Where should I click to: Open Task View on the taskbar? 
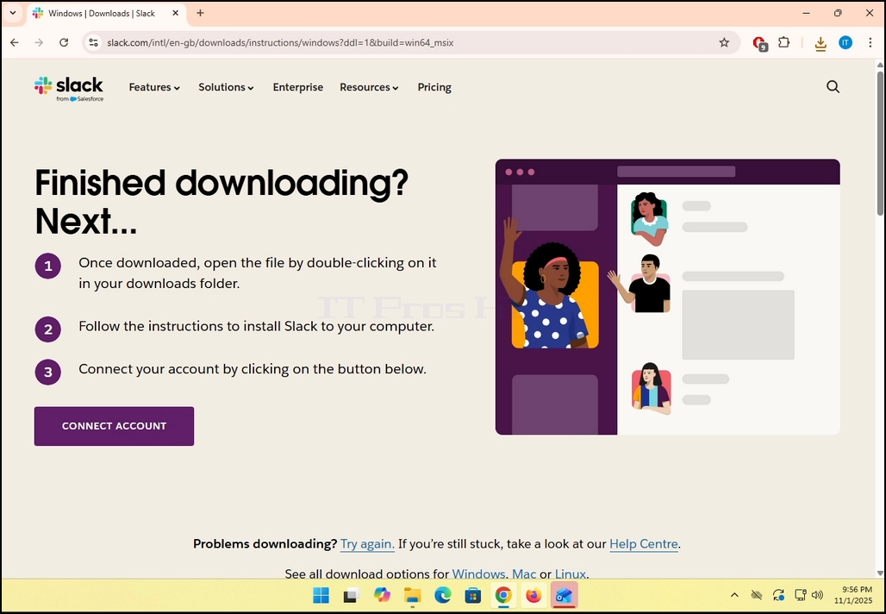352,595
